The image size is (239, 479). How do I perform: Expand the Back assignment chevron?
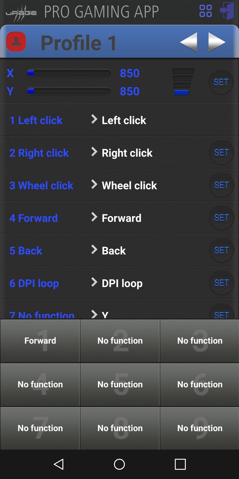pyautogui.click(x=94, y=250)
